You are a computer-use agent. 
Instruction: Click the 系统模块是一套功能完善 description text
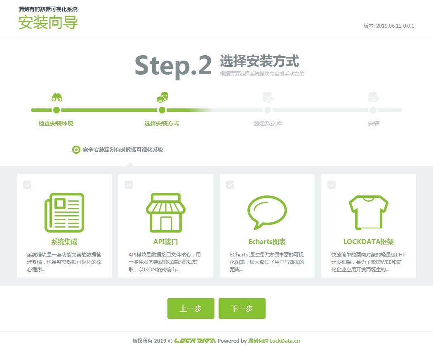point(64,262)
